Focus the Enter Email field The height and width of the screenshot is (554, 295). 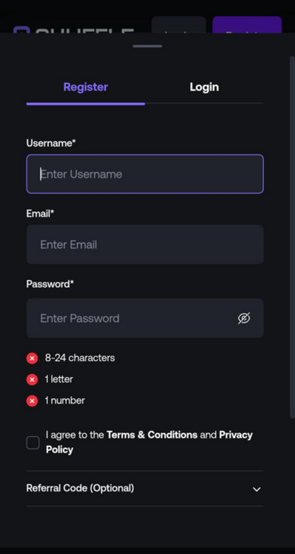tap(145, 244)
